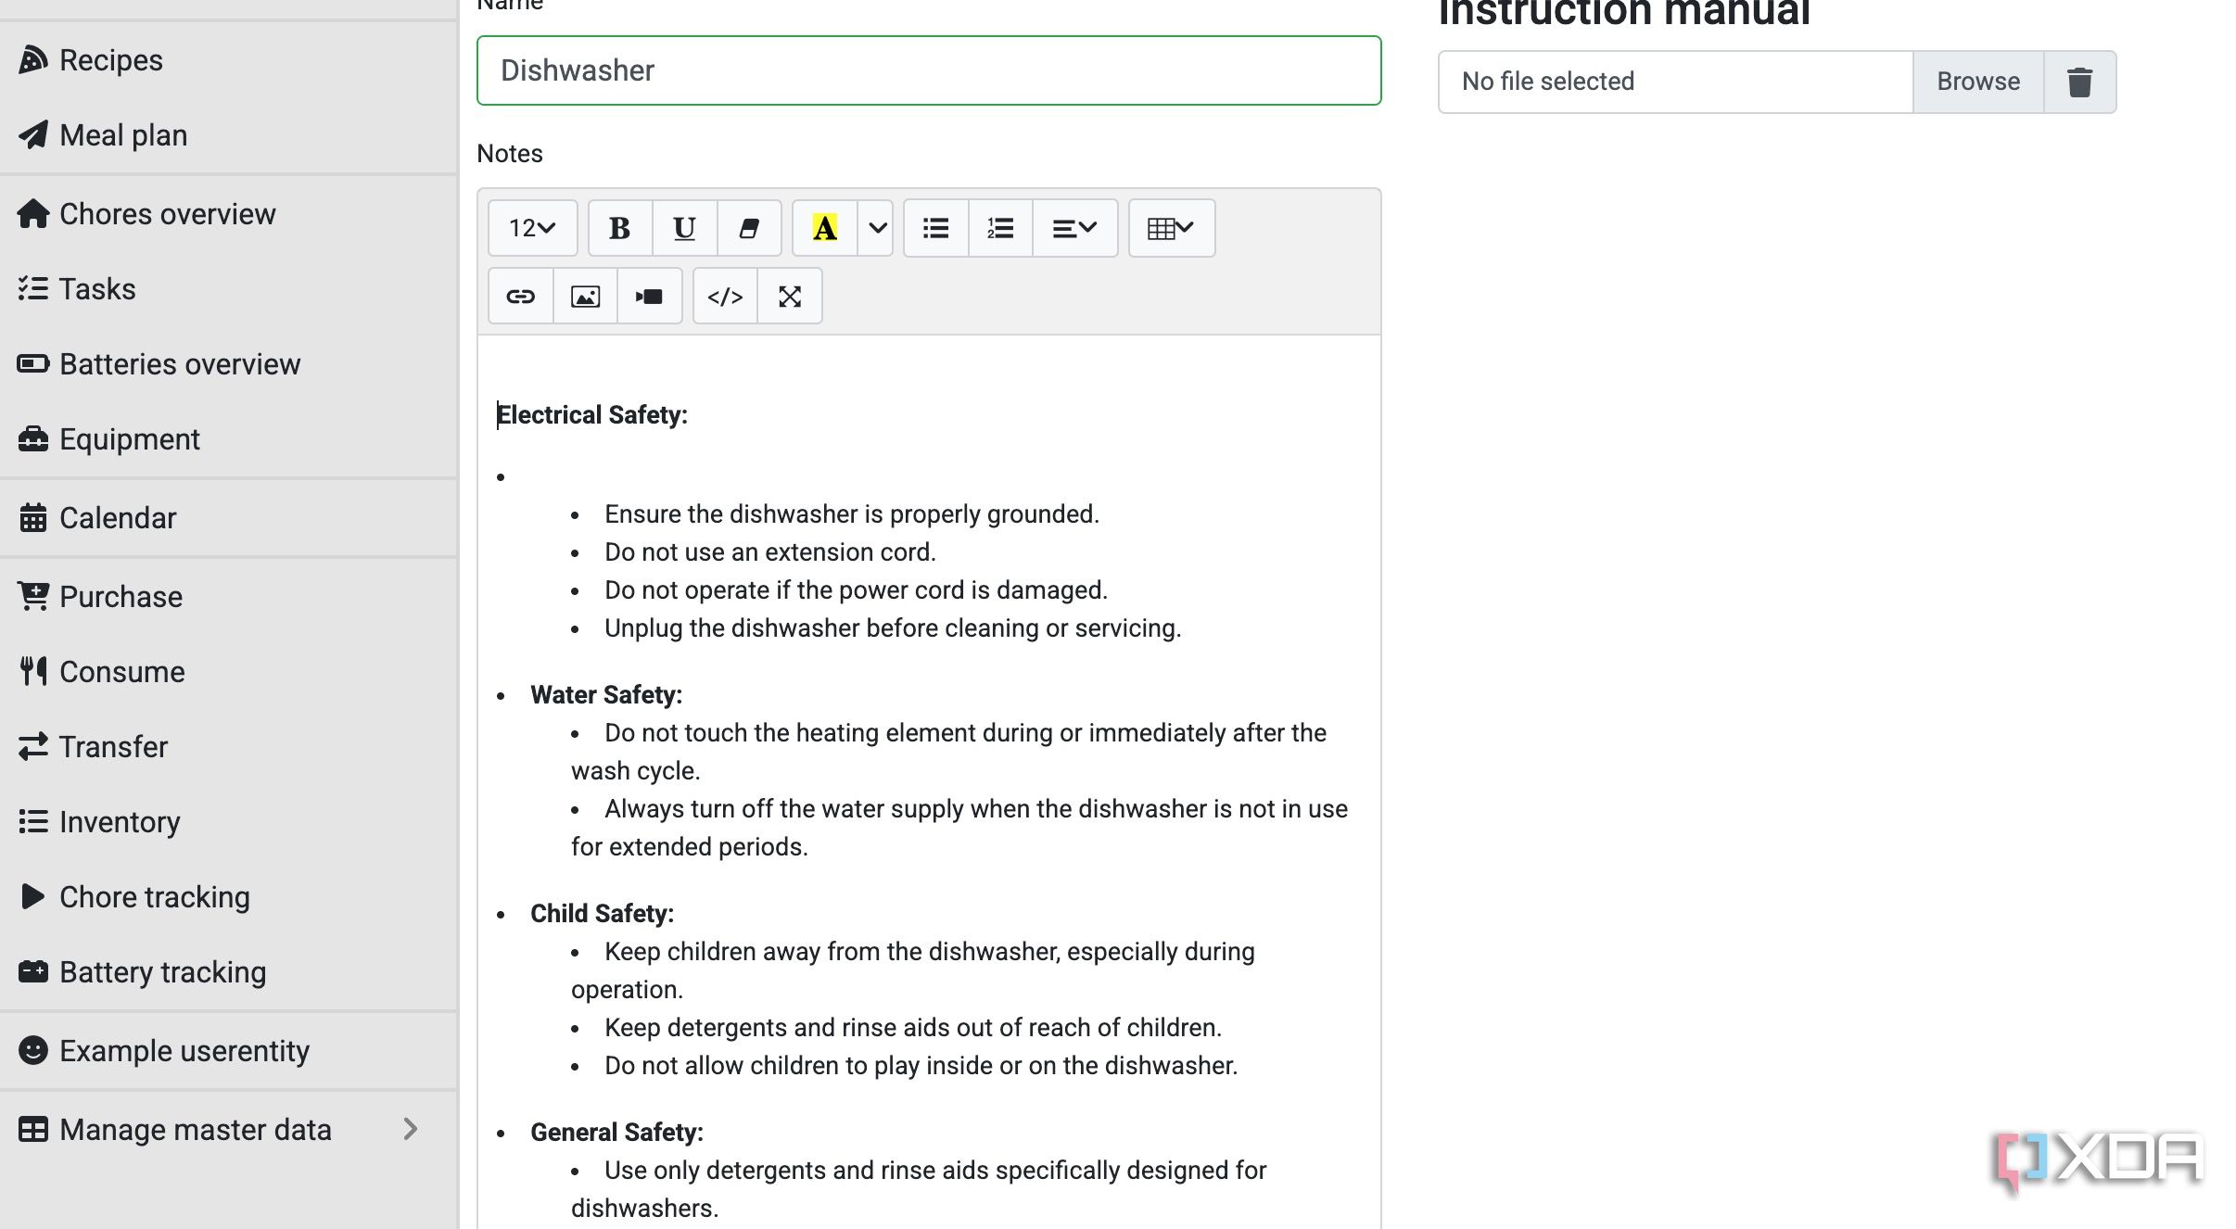Click the 'General Safety:' heading text
This screenshot has height=1229, width=2236.
tap(616, 1133)
